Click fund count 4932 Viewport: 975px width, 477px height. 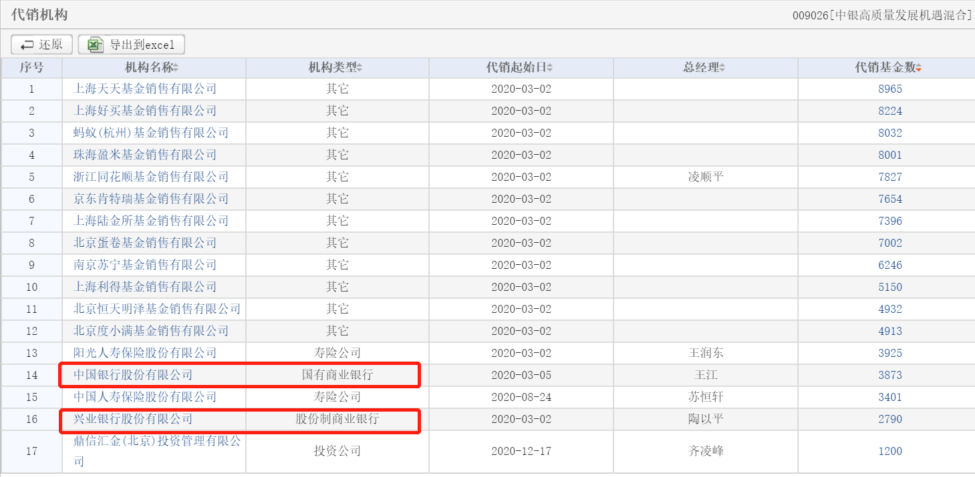tap(890, 309)
